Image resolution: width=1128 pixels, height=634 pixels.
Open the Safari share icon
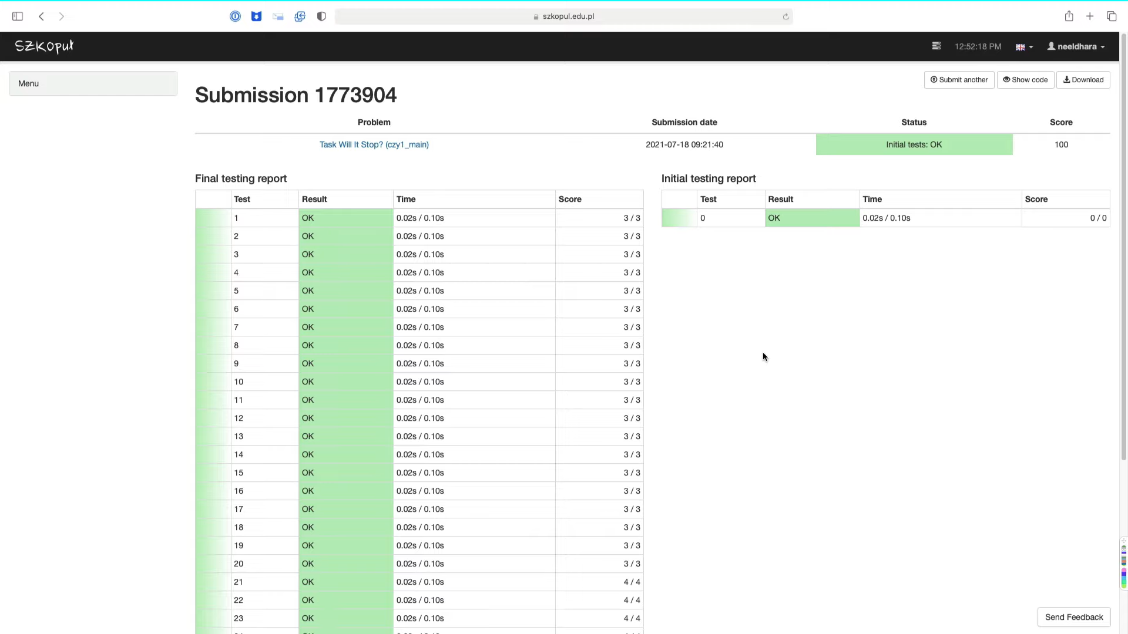point(1069,16)
